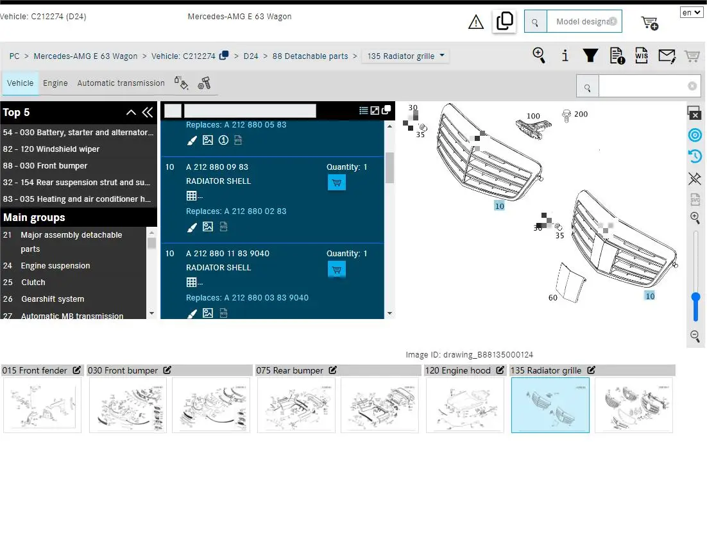Click the email envelope icon
707x558 pixels.
click(x=667, y=56)
